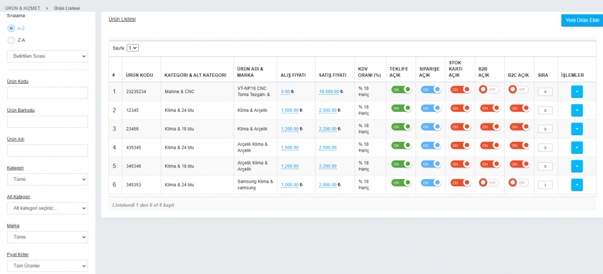
Task: Click the Ürün Barkodu input field
Action: (47, 122)
